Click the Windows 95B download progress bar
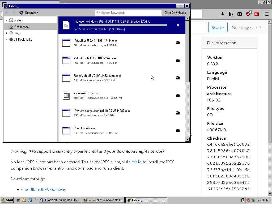 tap(123, 25)
